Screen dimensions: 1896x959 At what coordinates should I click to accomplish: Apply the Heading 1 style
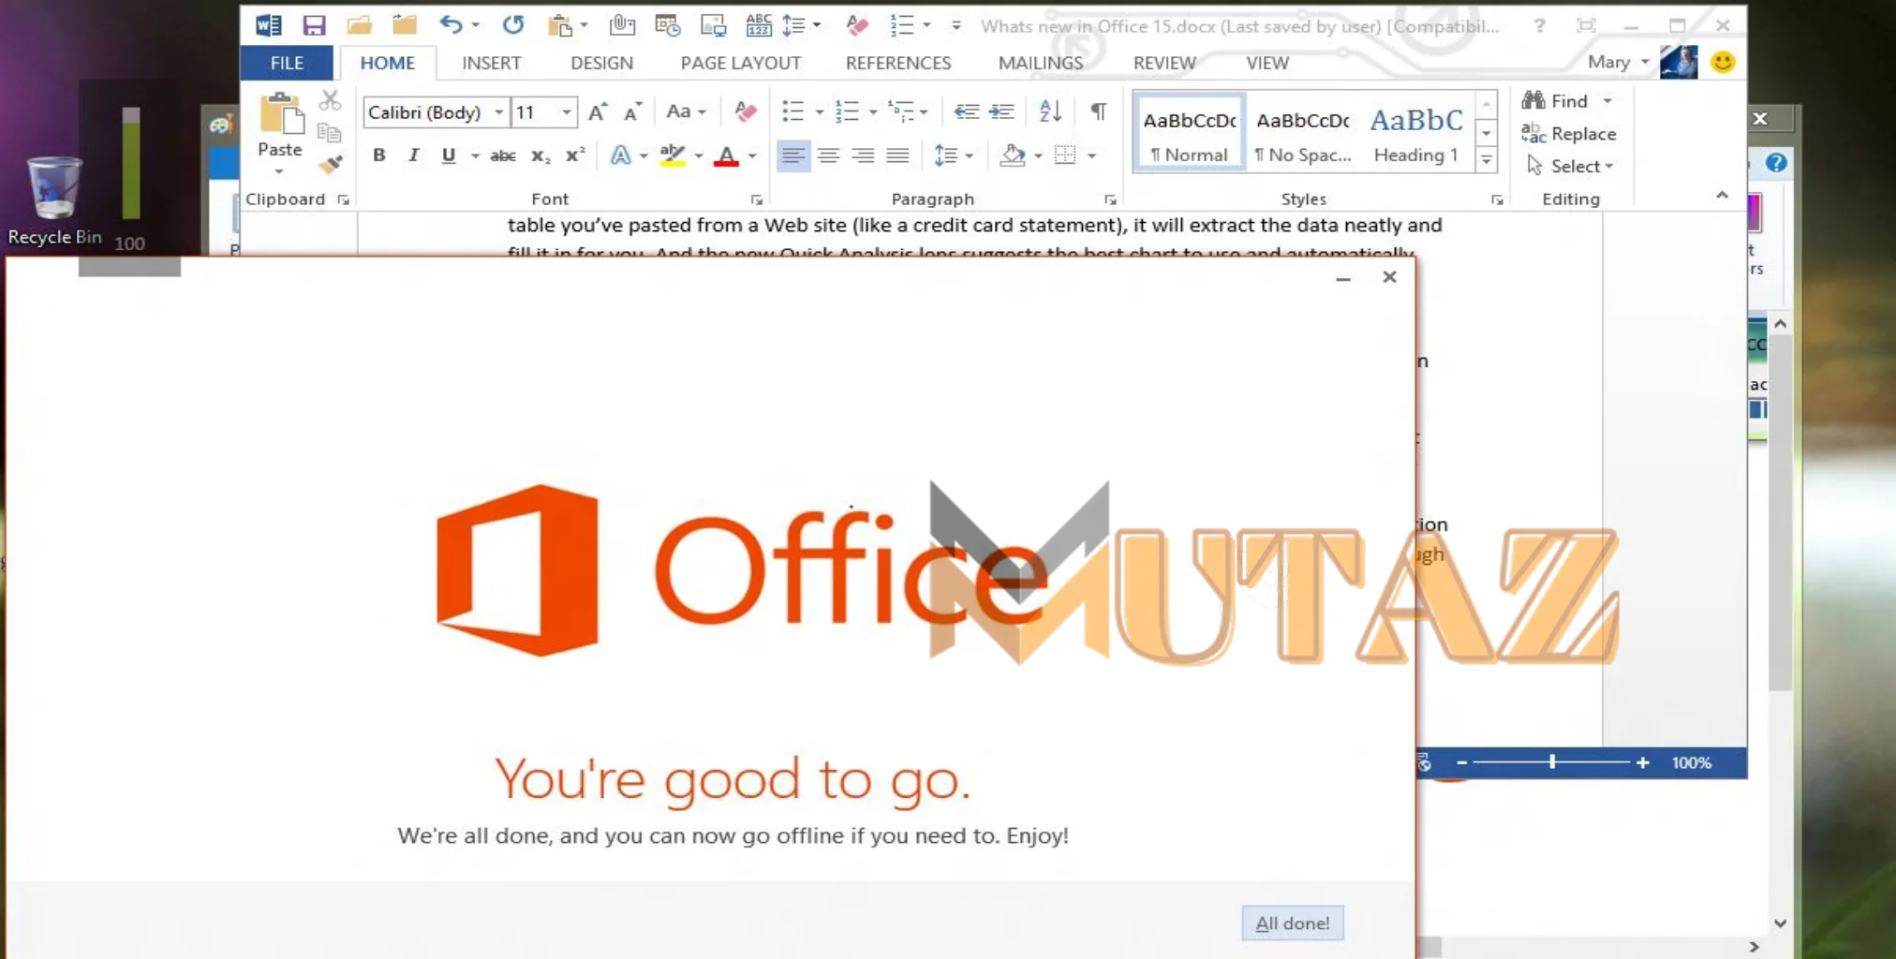click(x=1416, y=132)
